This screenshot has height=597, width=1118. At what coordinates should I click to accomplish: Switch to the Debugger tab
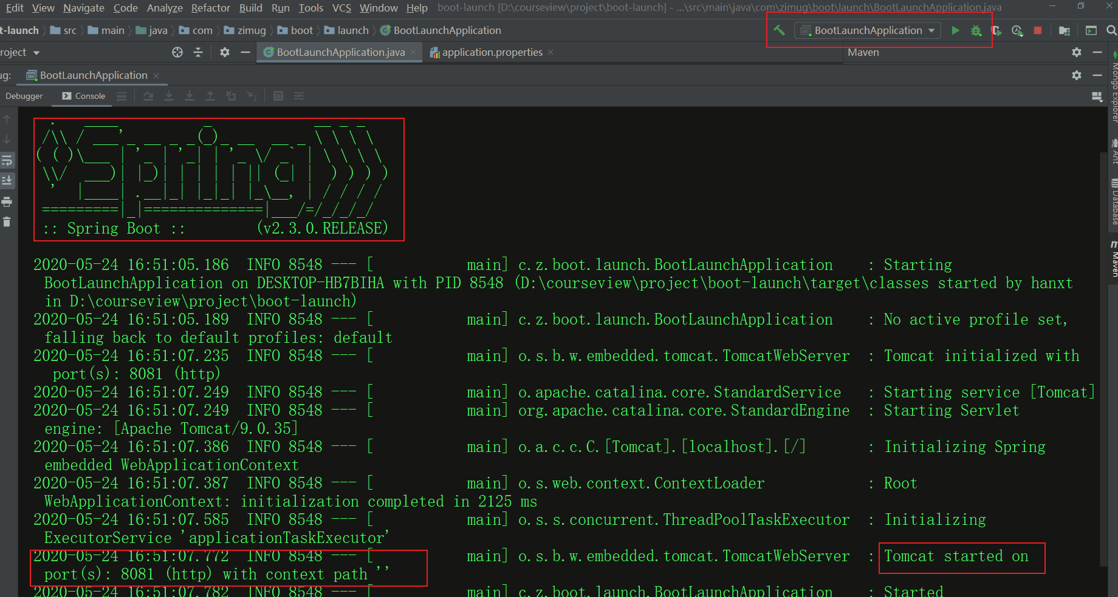click(x=24, y=96)
